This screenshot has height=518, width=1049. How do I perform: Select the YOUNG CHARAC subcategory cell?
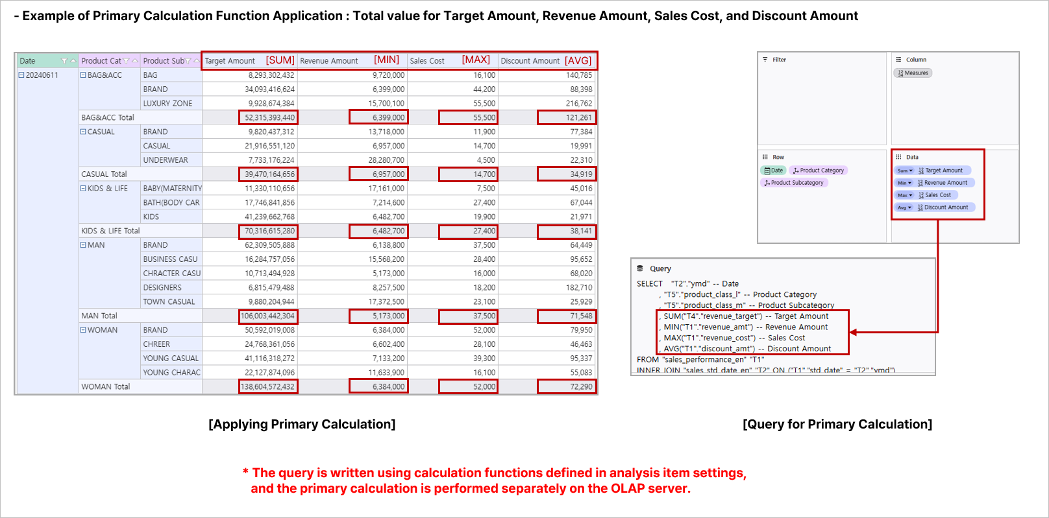[171, 373]
